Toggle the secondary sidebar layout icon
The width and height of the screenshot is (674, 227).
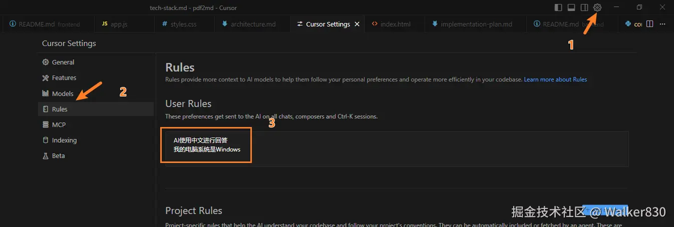pyautogui.click(x=584, y=7)
